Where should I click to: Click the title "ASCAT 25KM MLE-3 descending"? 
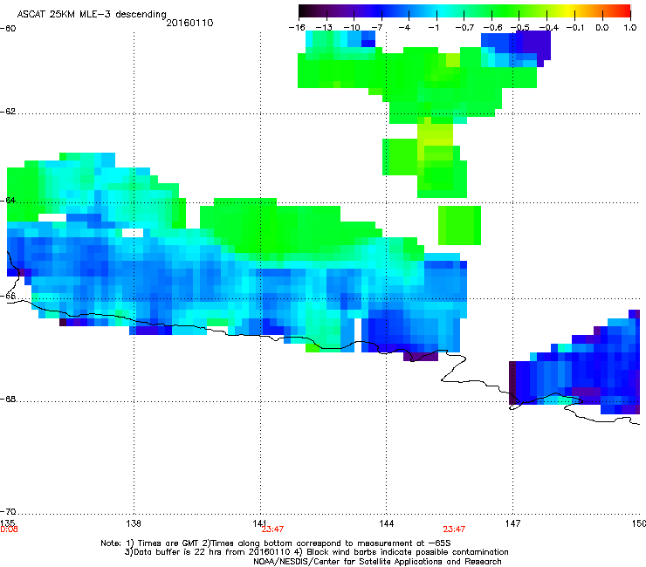pyautogui.click(x=92, y=15)
